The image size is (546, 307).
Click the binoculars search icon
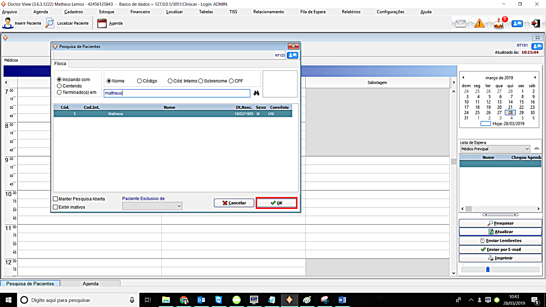point(256,93)
